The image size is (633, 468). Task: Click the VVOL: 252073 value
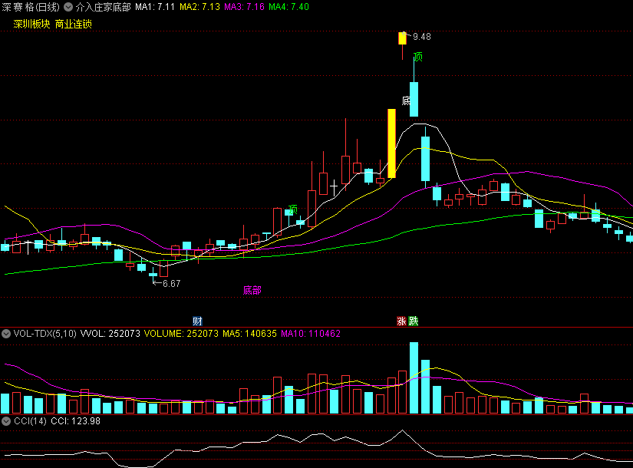pos(110,334)
